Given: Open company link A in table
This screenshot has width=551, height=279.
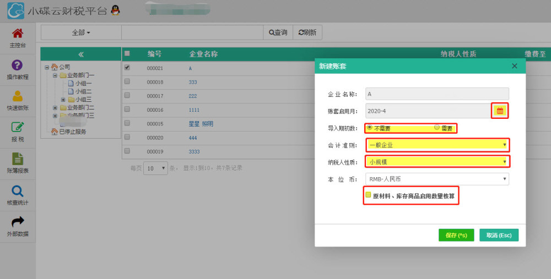Looking at the screenshot, I should 190,68.
